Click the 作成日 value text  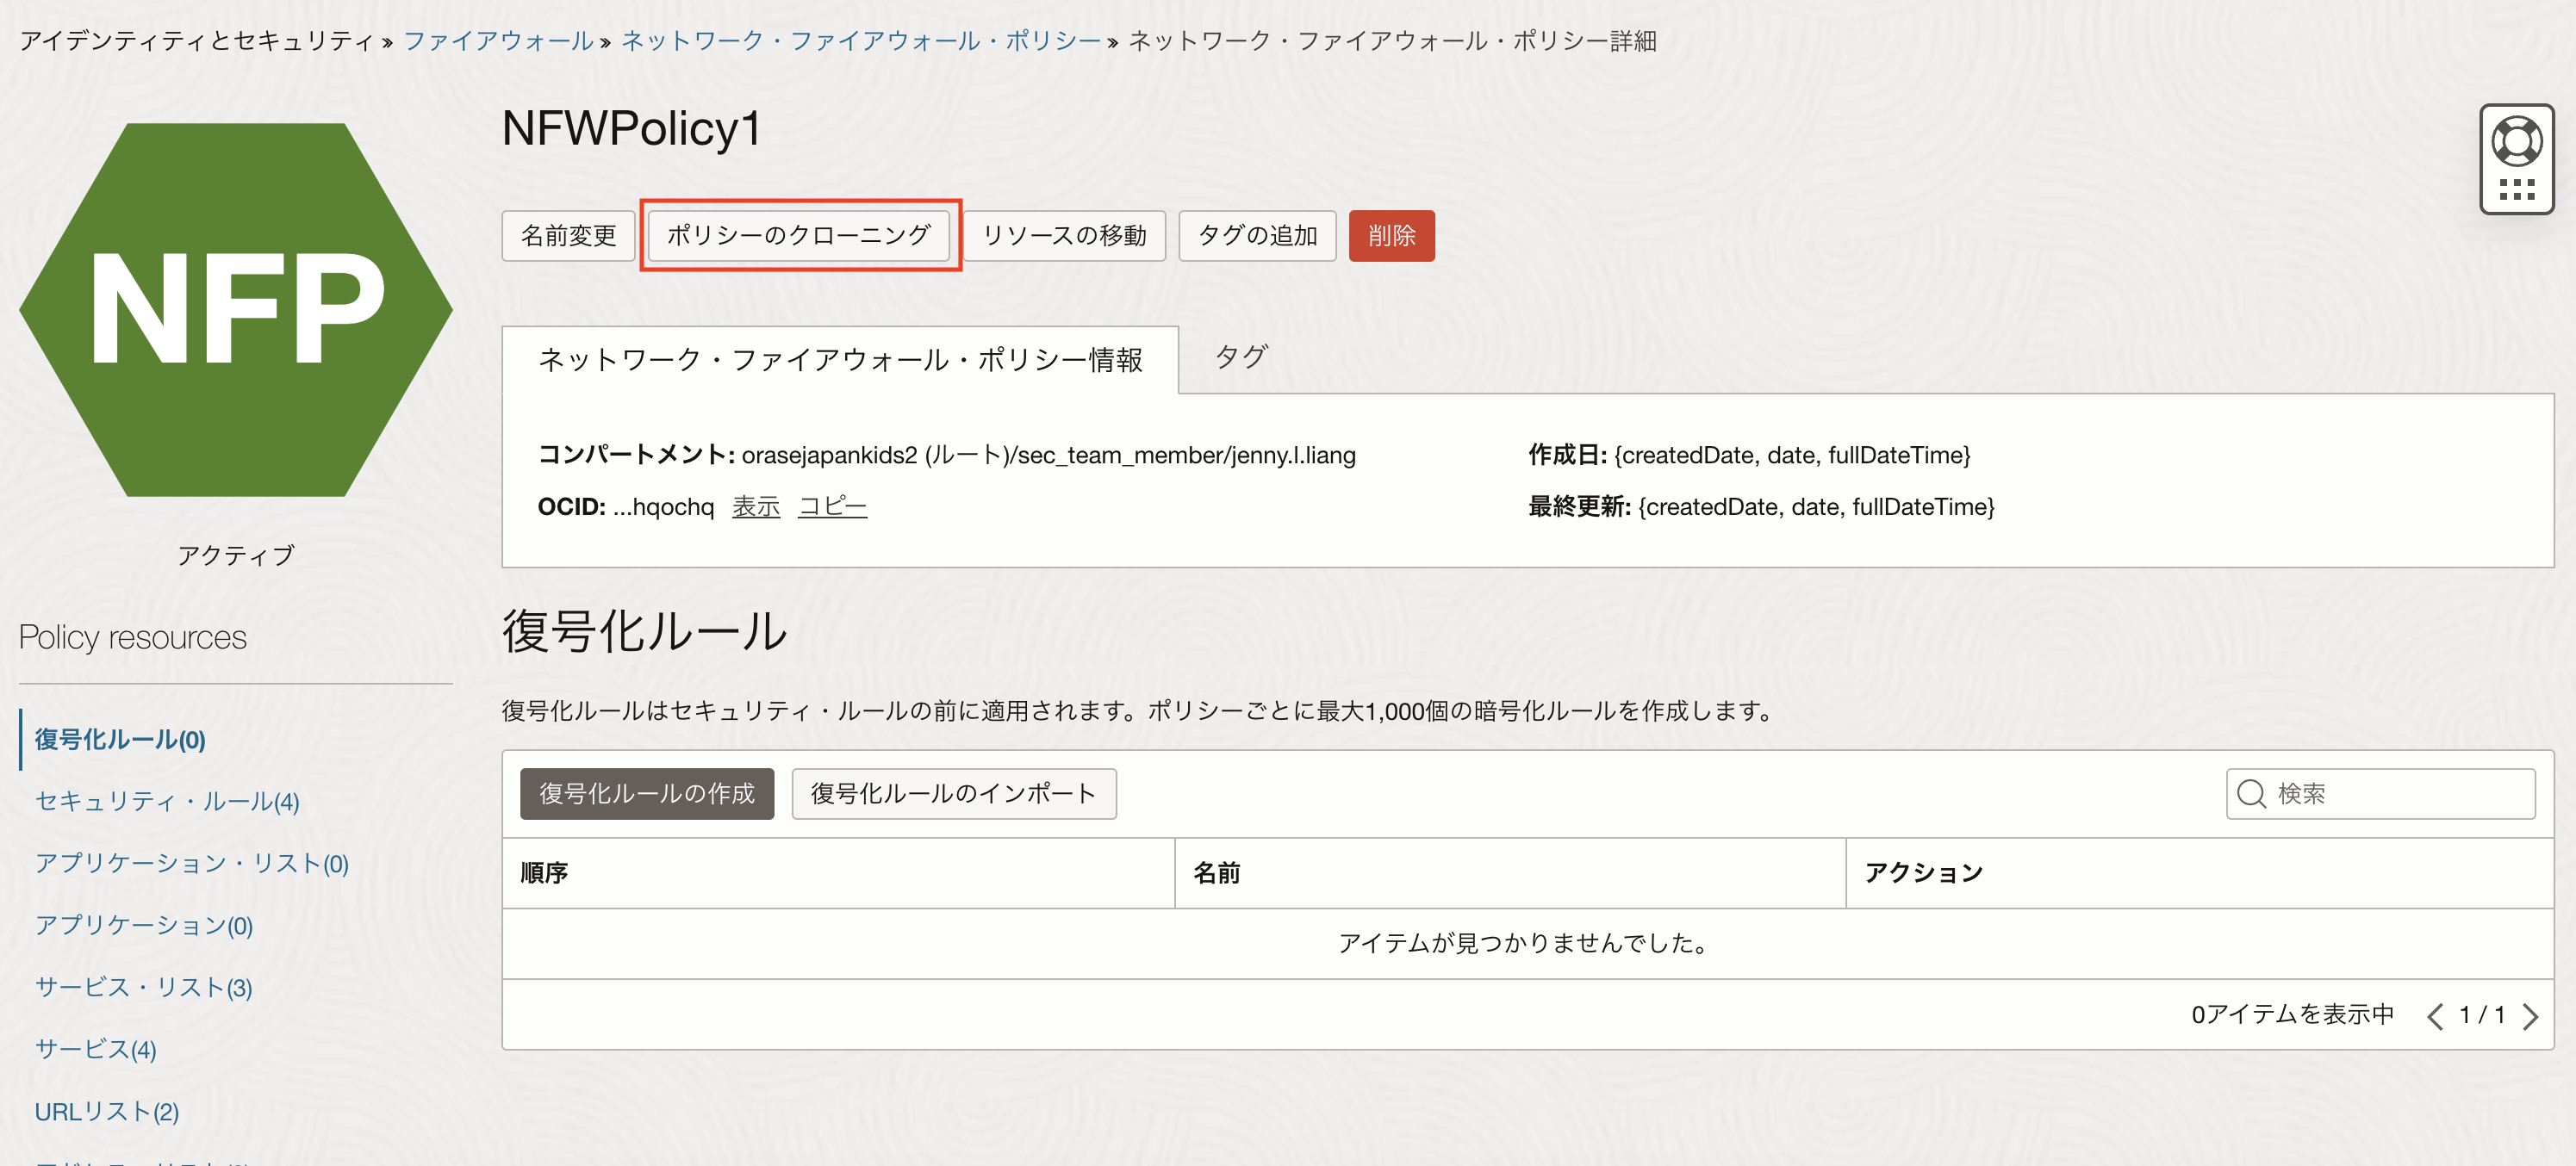(x=1792, y=455)
